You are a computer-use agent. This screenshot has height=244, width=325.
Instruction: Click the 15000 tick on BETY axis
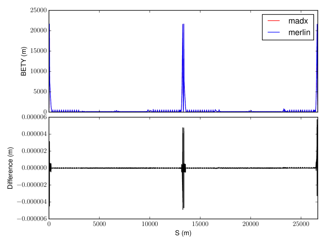click(38, 51)
